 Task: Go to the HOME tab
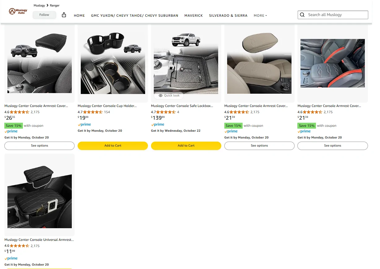tap(79, 15)
